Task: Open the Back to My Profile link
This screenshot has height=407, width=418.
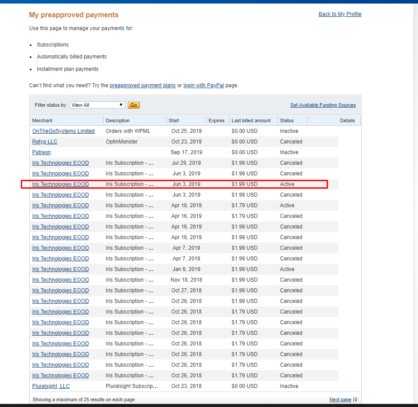Action: [340, 14]
